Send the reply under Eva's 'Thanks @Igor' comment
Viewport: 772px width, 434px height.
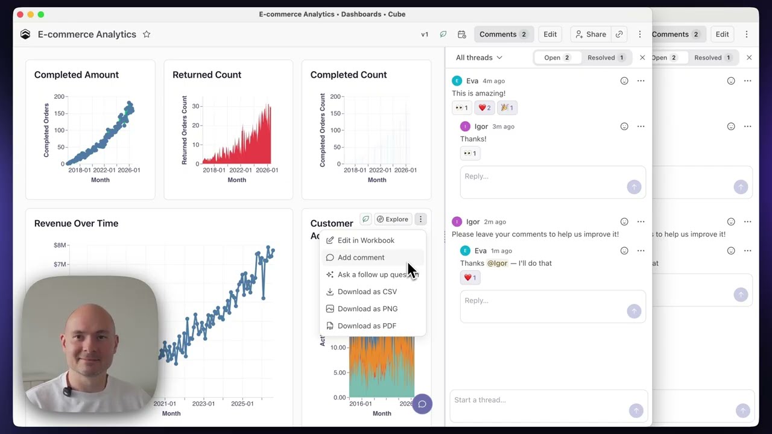tap(633, 311)
